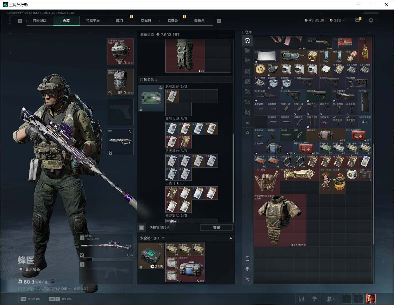Image resolution: width=394 pixels, height=305 pixels.
Task: Click the 巴克什: 6/6 label
Action: tap(174, 183)
